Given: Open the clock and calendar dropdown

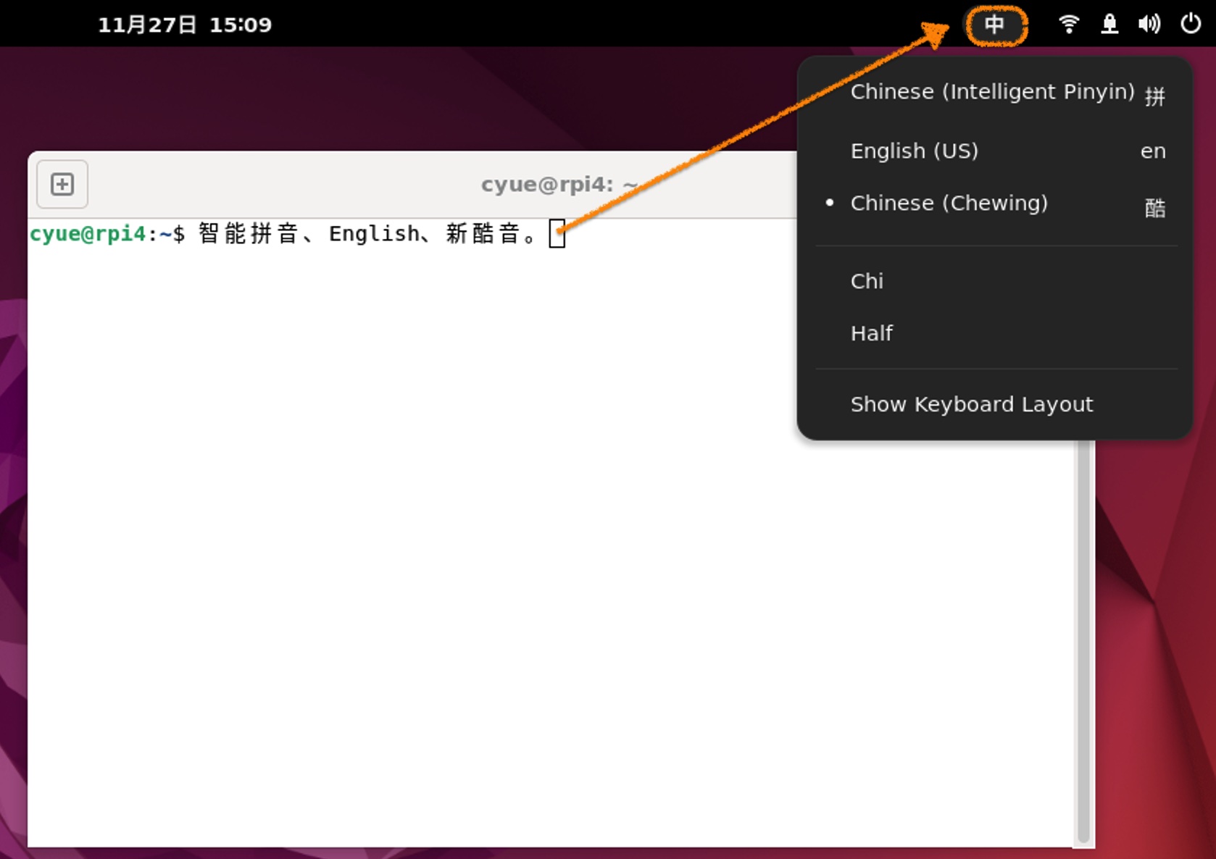Looking at the screenshot, I should pyautogui.click(x=185, y=25).
